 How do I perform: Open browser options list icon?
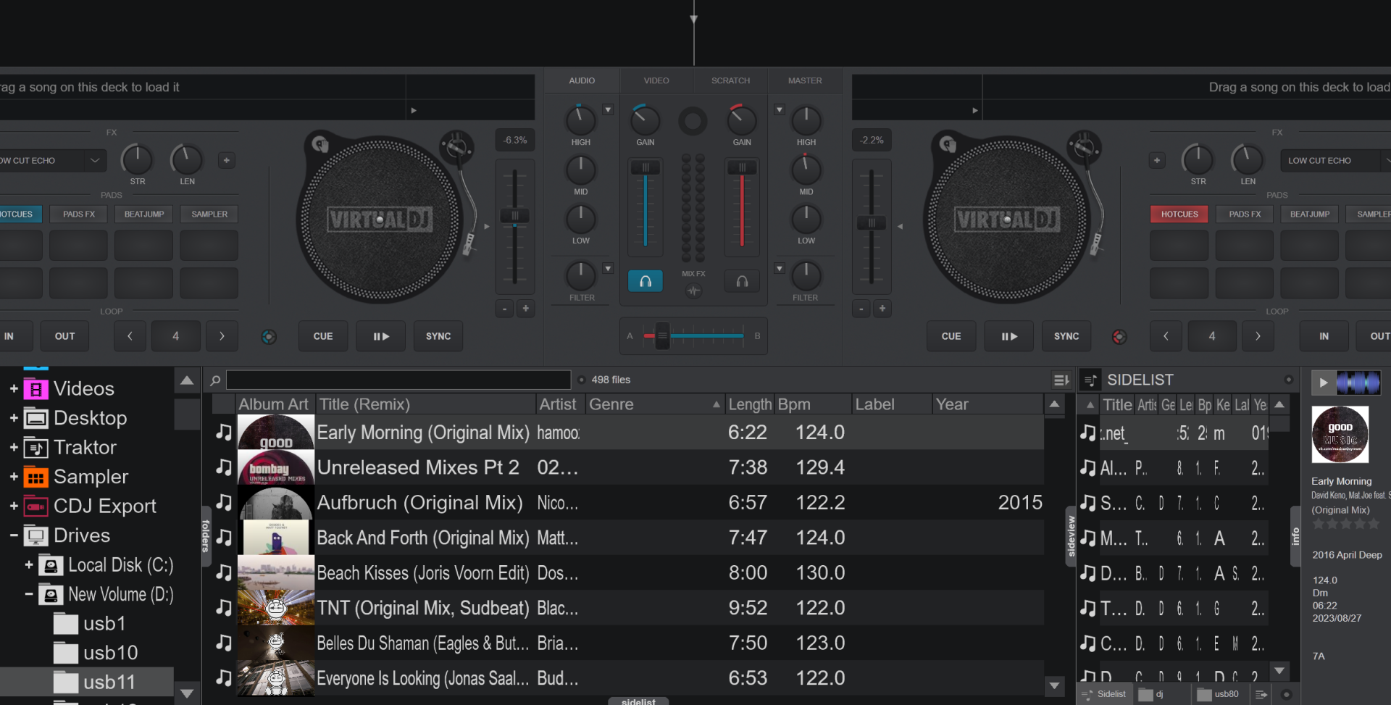[1061, 380]
